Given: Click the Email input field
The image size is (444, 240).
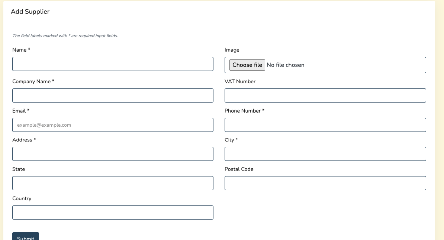Looking at the screenshot, I should tap(113, 125).
